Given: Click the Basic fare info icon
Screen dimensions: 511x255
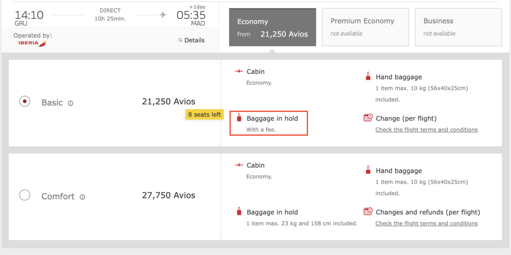Looking at the screenshot, I should [x=70, y=103].
